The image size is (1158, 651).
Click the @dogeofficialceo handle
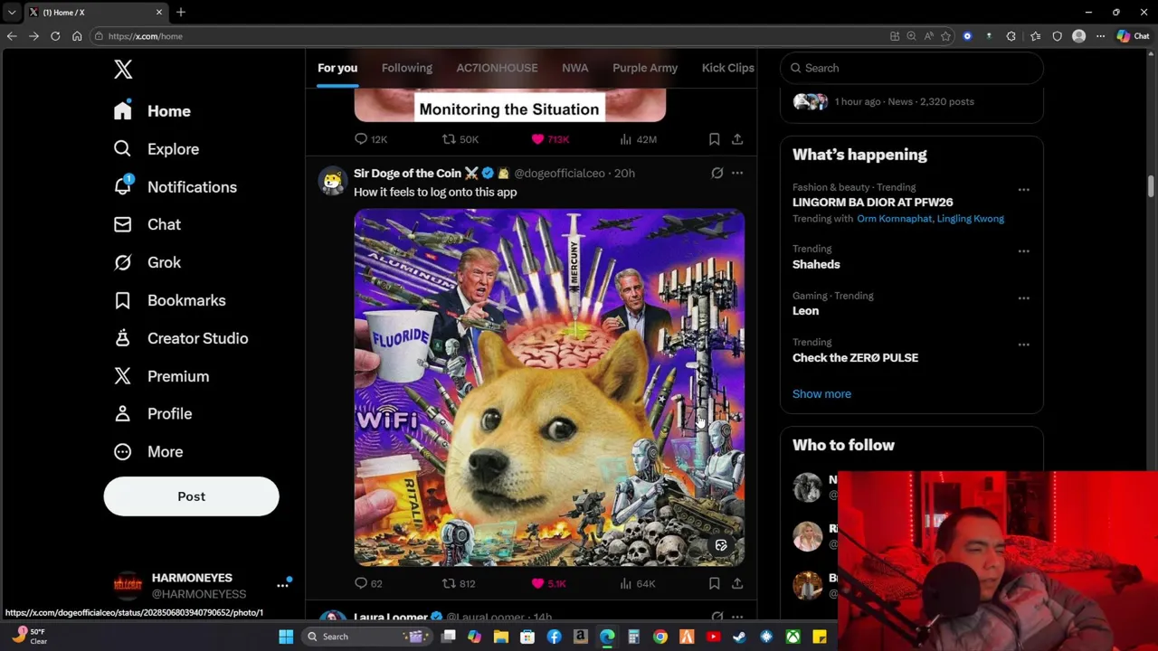coord(559,173)
